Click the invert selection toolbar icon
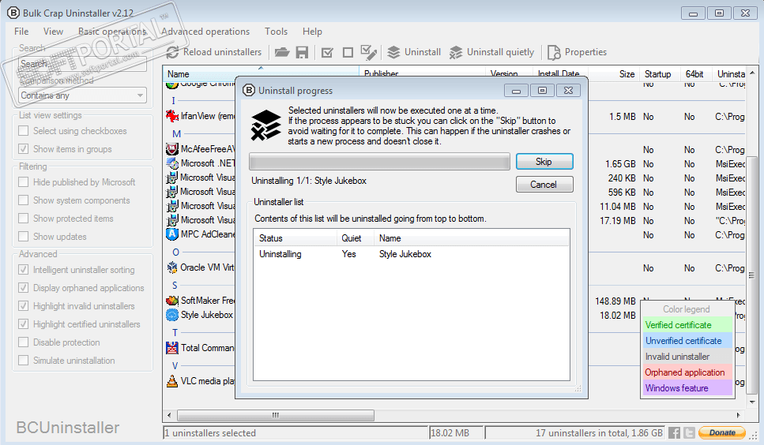This screenshot has width=764, height=445. tap(369, 52)
